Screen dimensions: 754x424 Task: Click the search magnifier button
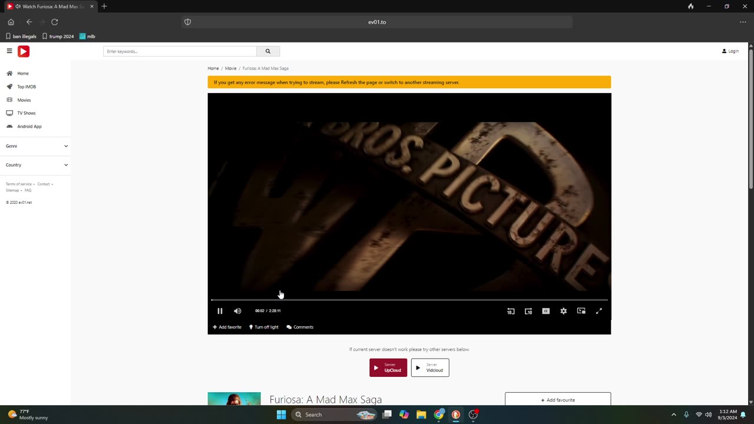(268, 51)
